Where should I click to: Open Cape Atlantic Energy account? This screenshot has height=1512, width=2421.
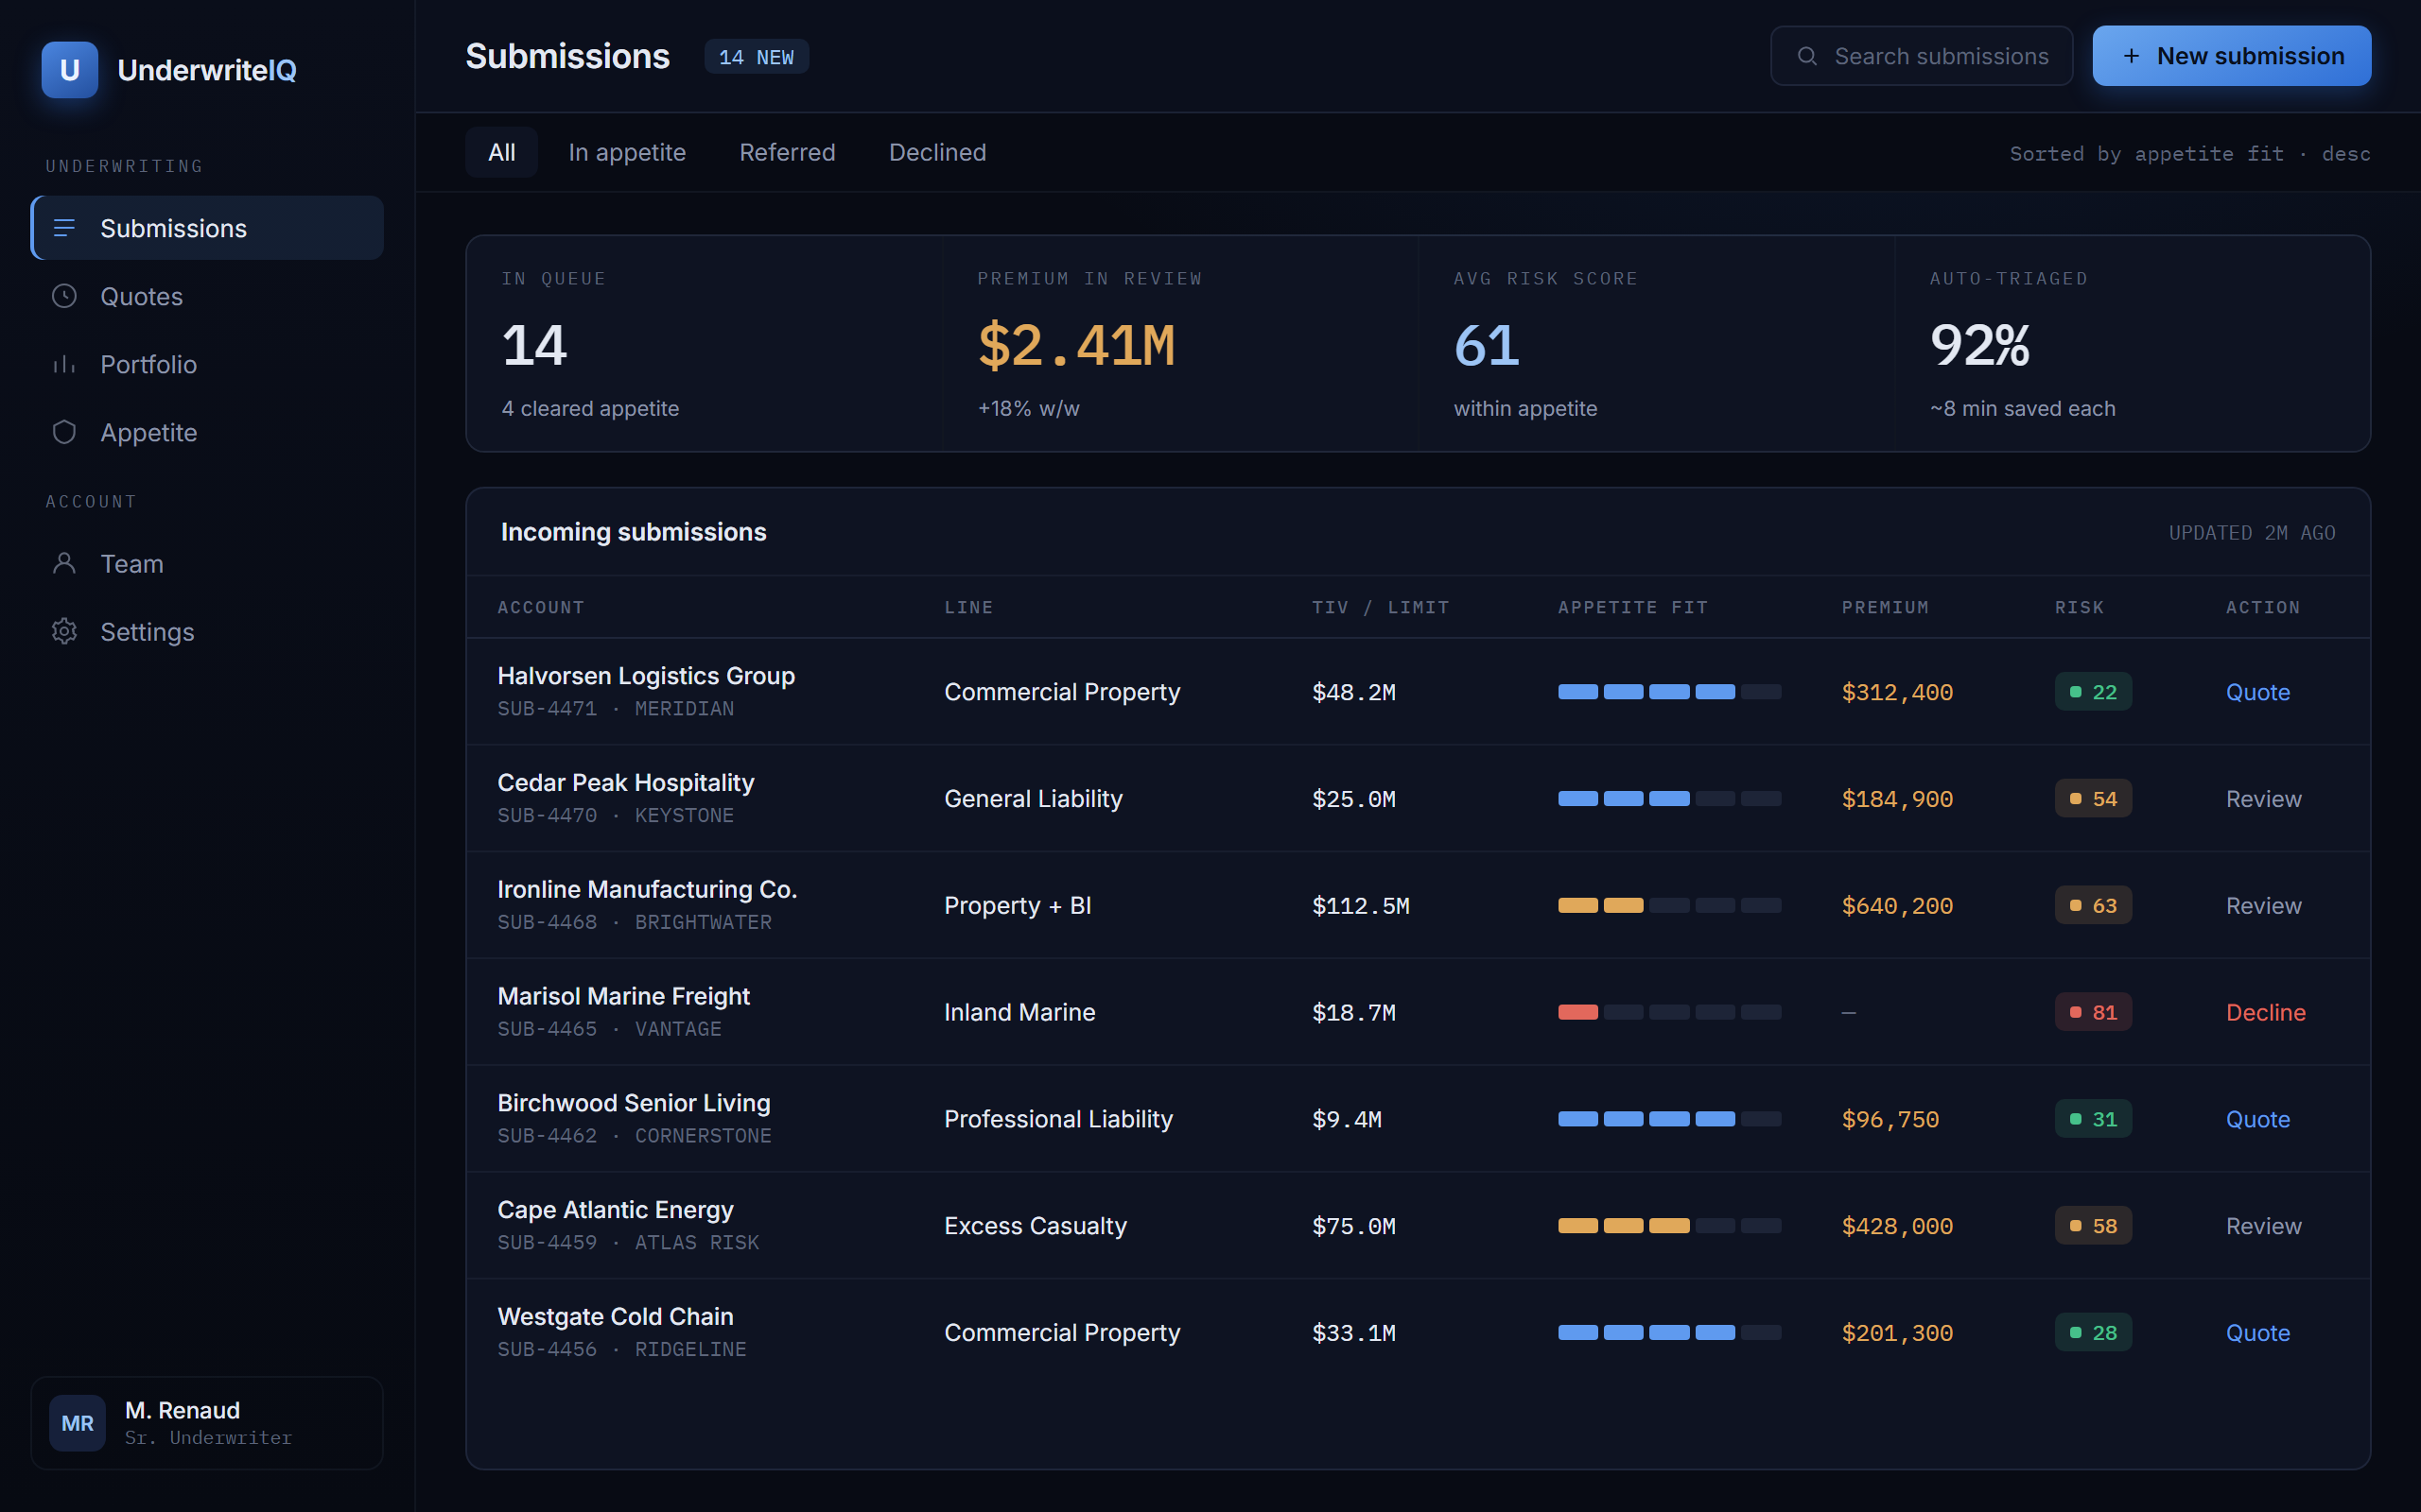[616, 1210]
